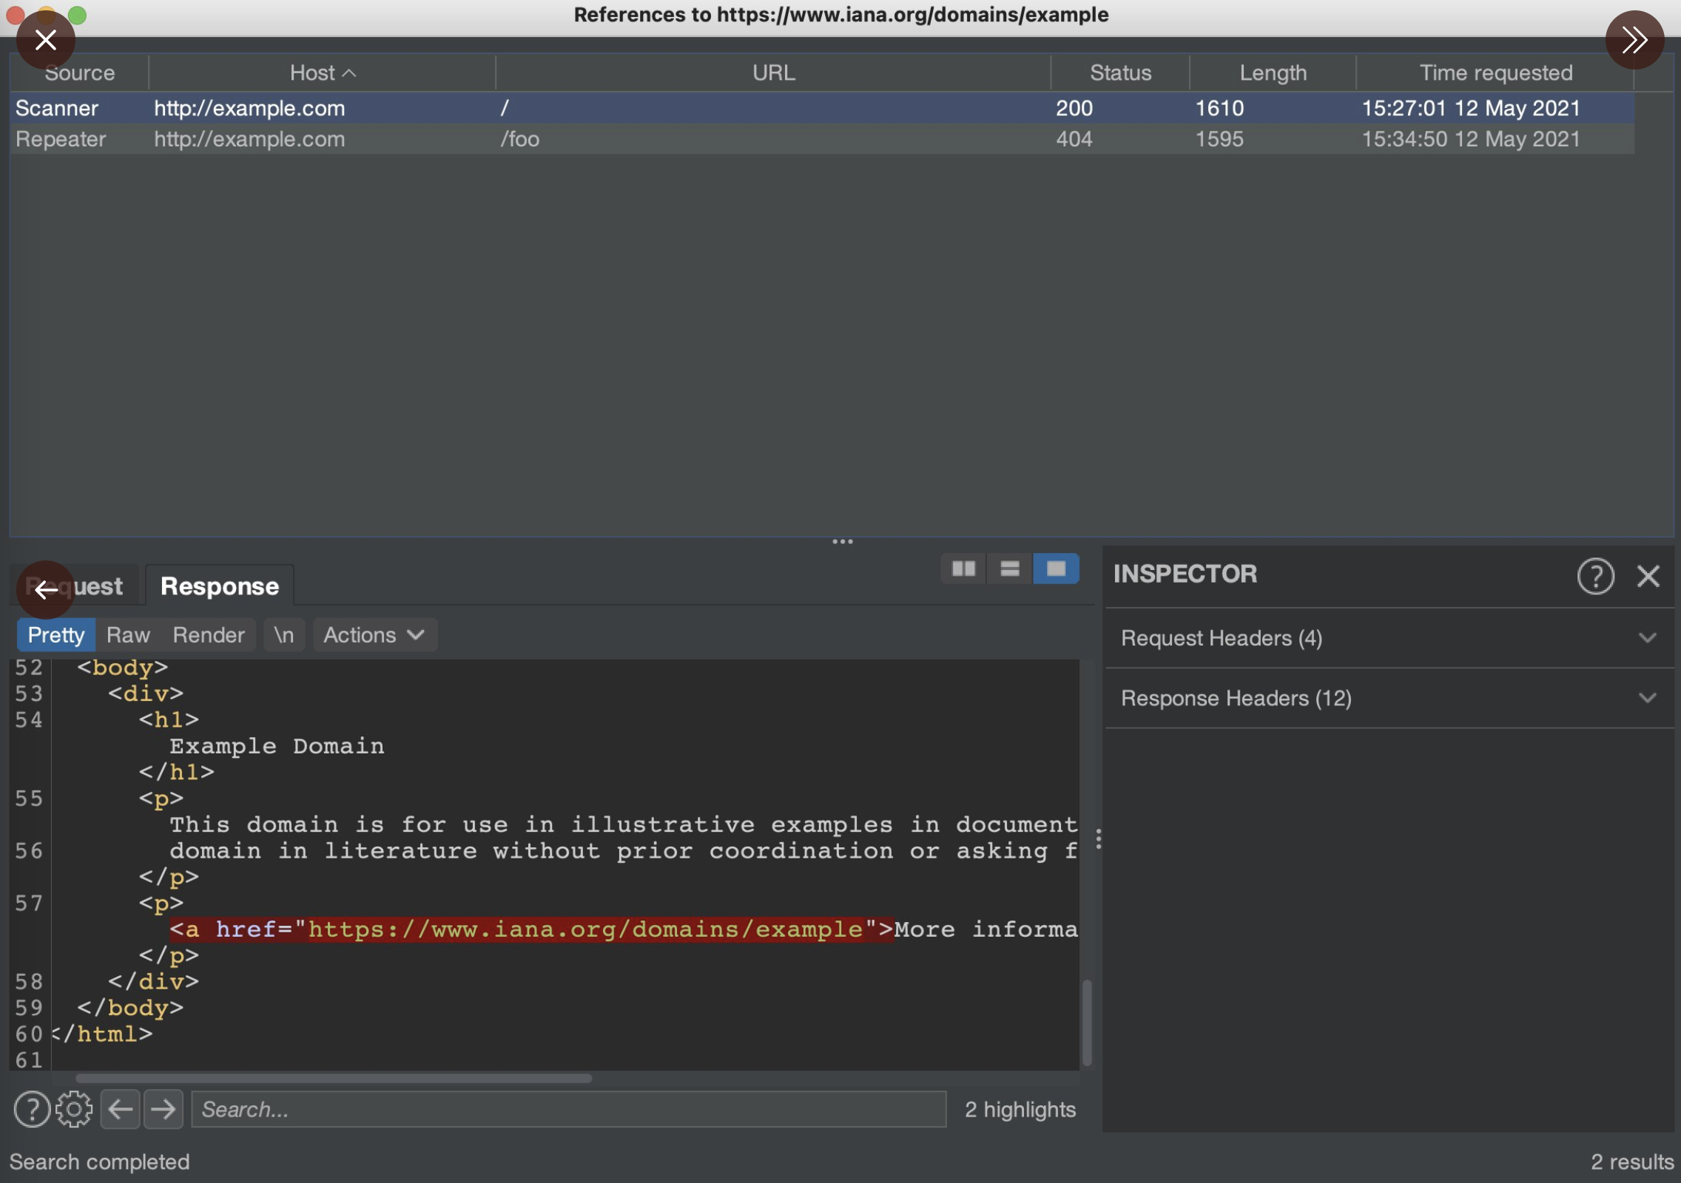1681x1183 pixels.
Task: Sort by Status column header
Action: [1120, 72]
